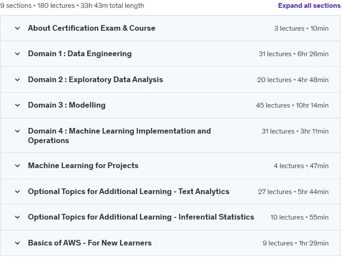This screenshot has width=342, height=258.
Task: Expand the Domain 4 Machine Learning Implementation chevron
Action: 17,131
